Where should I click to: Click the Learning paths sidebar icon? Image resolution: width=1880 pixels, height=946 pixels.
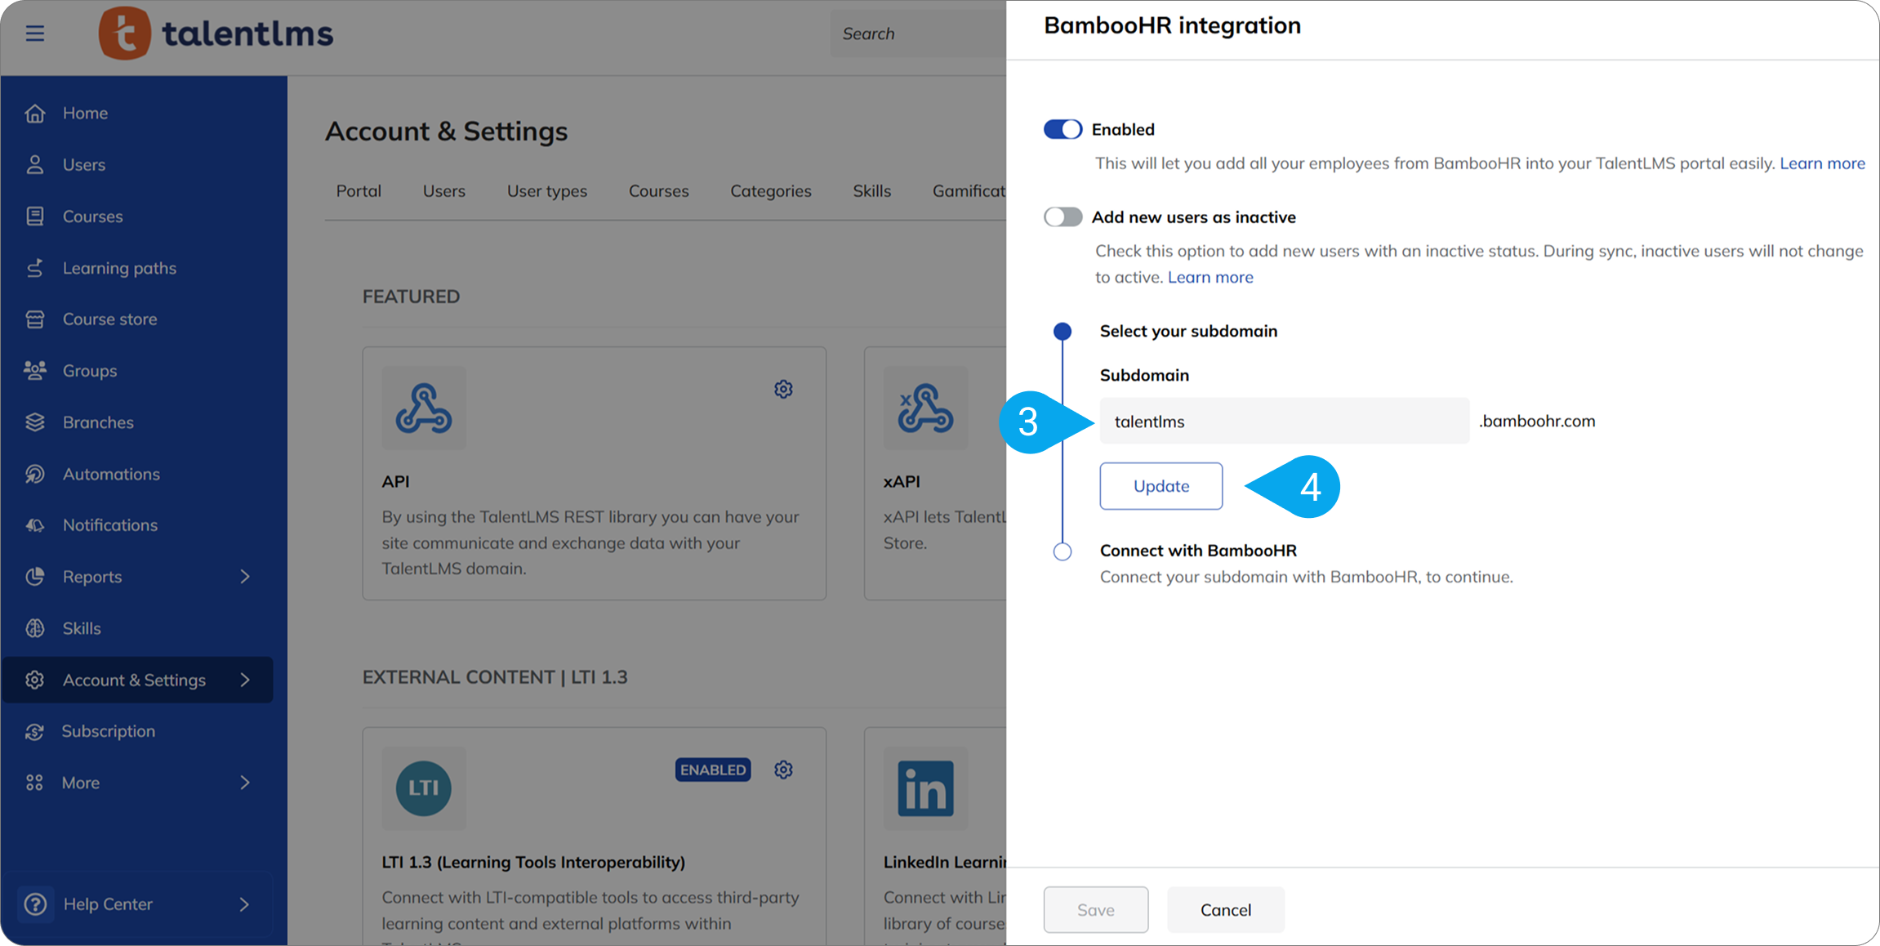[35, 268]
